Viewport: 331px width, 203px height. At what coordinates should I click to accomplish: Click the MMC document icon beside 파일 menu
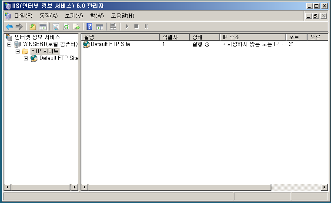[x=8, y=16]
